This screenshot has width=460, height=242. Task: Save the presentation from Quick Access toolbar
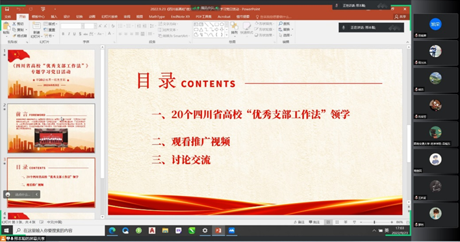[x=7, y=9]
